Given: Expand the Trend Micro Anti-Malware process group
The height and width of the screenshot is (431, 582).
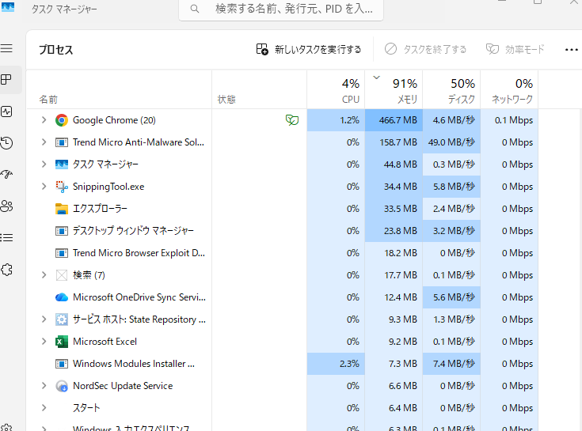Looking at the screenshot, I should click(x=44, y=142).
